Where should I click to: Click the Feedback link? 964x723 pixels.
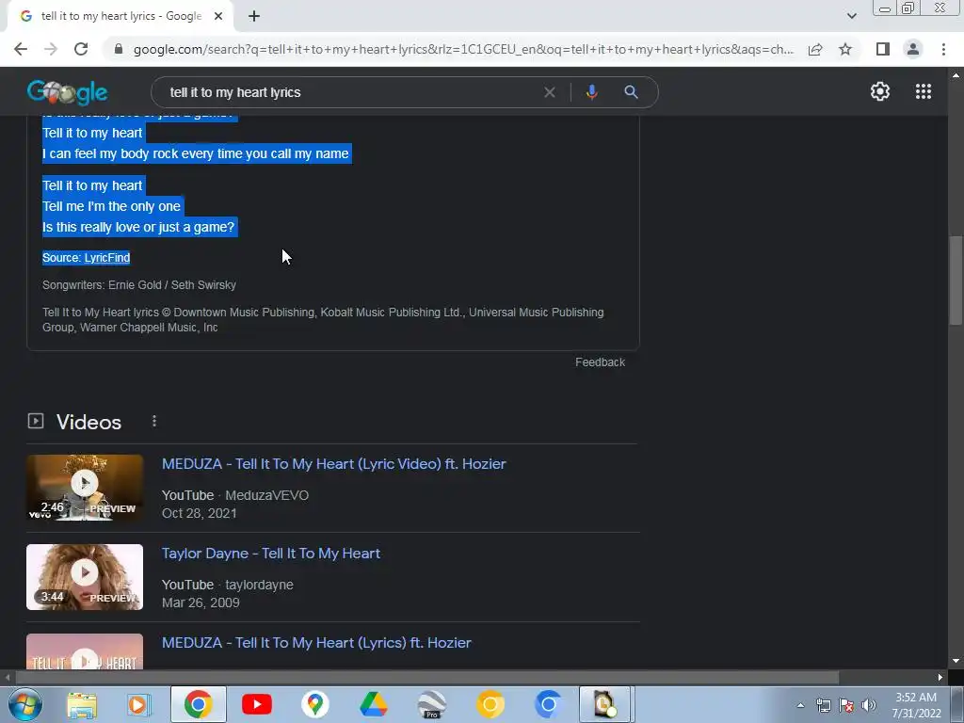pos(600,362)
